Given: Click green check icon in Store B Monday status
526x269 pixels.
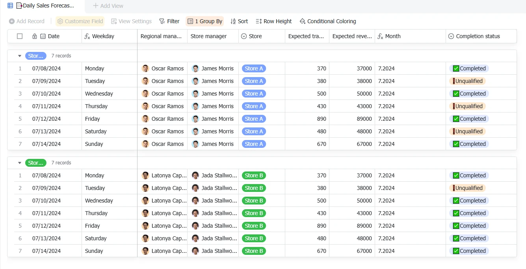Looking at the screenshot, I should click(x=456, y=175).
